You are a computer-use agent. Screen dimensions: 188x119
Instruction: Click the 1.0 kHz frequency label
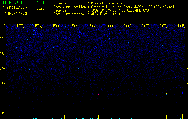(2, 54)
